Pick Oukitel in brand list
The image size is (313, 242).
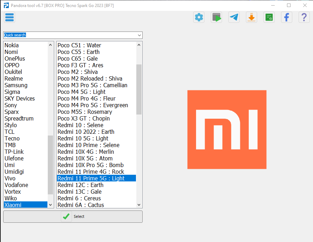coord(26,72)
